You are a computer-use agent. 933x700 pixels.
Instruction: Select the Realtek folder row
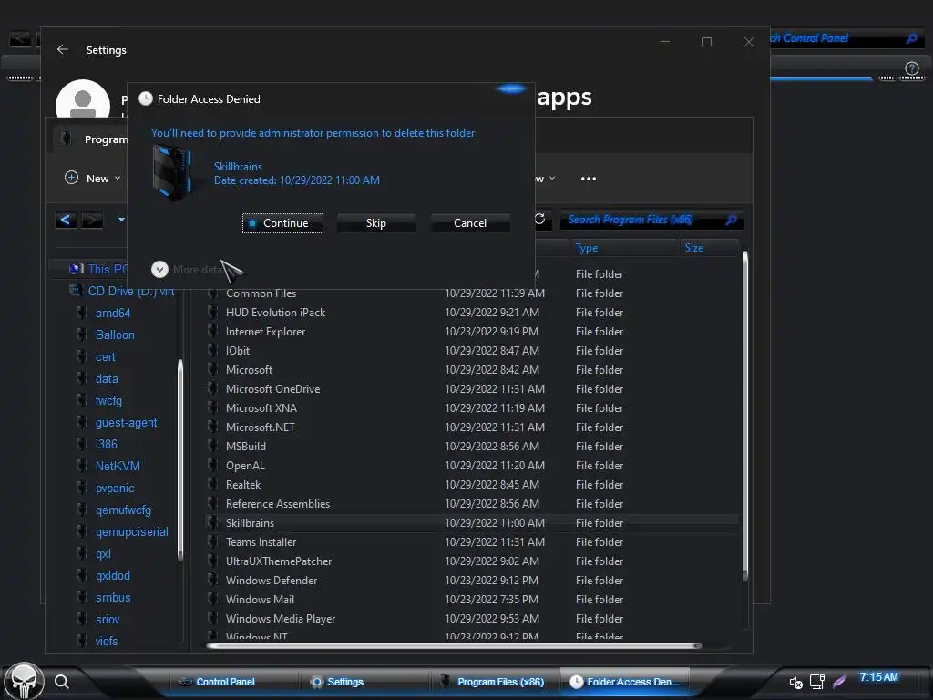[x=473, y=485]
